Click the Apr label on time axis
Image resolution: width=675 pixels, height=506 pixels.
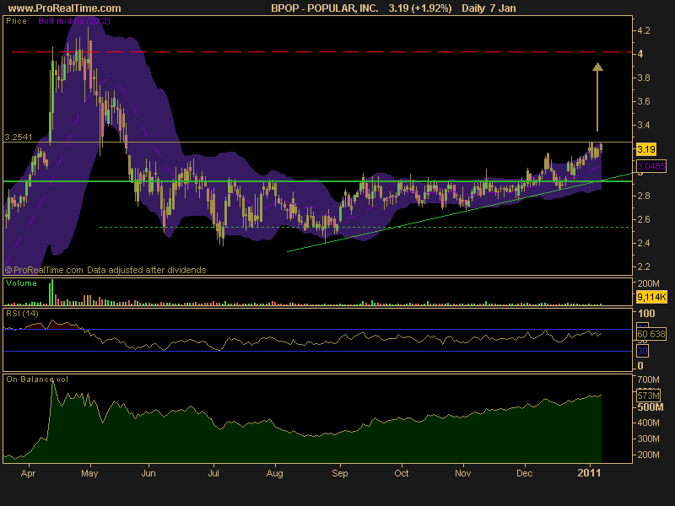tap(28, 473)
